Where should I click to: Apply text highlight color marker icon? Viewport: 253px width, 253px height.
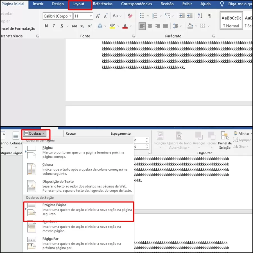(112, 26)
